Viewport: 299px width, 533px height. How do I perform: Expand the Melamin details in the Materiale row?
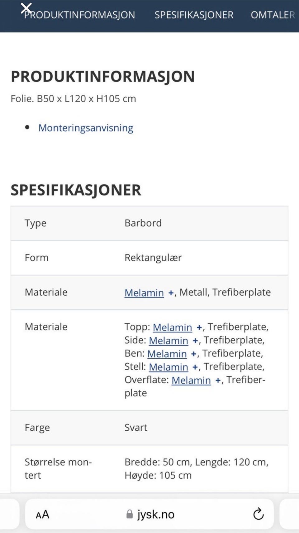point(170,293)
